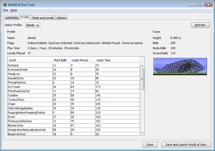Click the tower height value 8.055 m

(176, 38)
